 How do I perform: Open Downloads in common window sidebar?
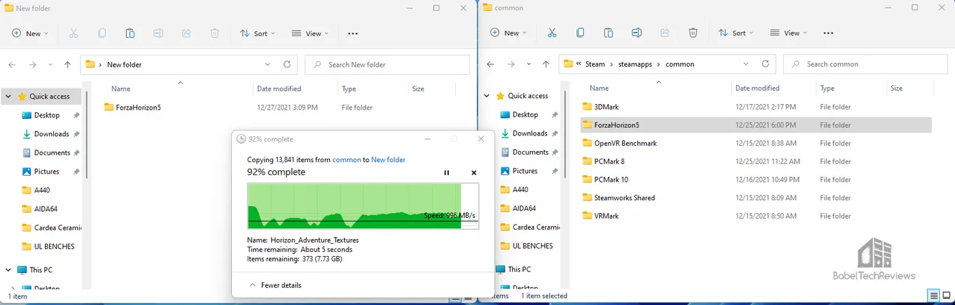tap(523, 133)
